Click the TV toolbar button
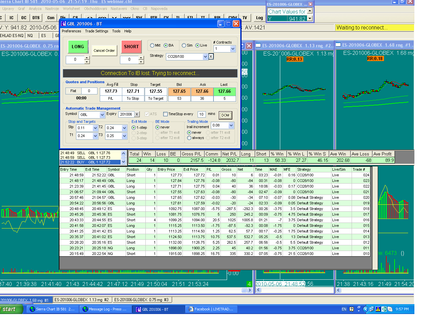This screenshot has width=423, height=317. 245,18
